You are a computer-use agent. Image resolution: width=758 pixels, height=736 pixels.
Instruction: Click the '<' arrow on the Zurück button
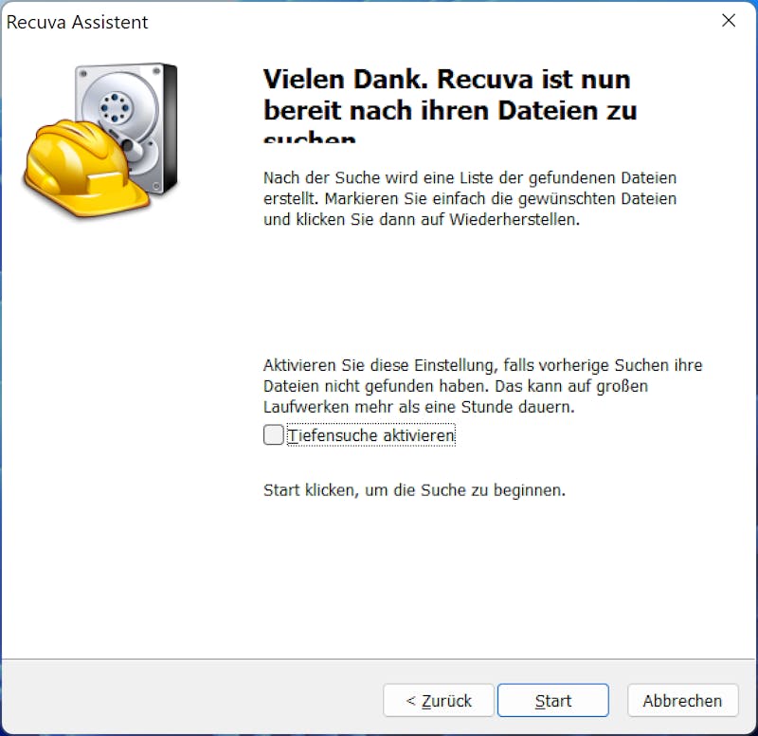pos(411,700)
